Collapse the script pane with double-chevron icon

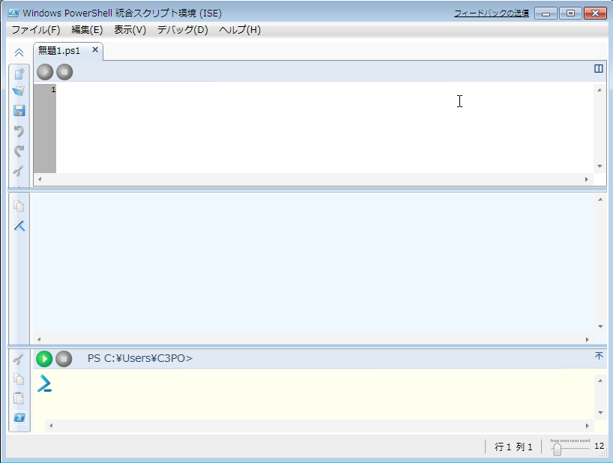point(19,52)
